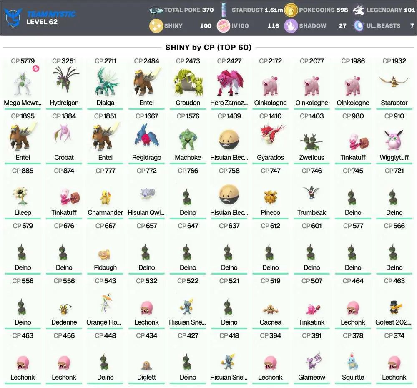Select the green Machoke sprite
The height and width of the screenshot is (388, 417).
(x=188, y=139)
